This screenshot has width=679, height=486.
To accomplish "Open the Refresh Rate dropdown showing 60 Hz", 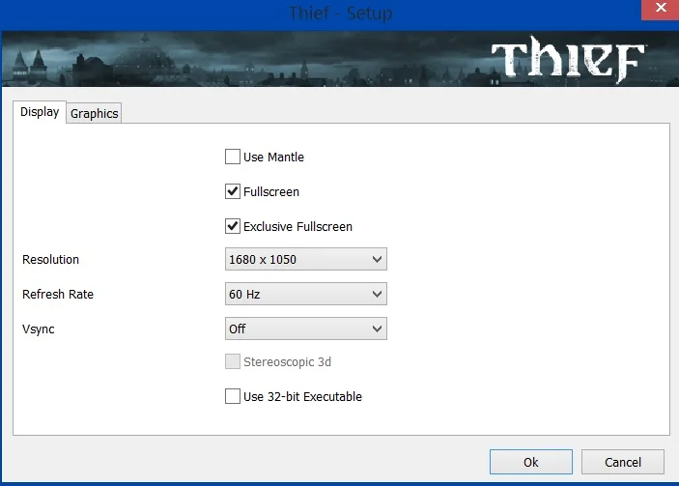I will 306,294.
